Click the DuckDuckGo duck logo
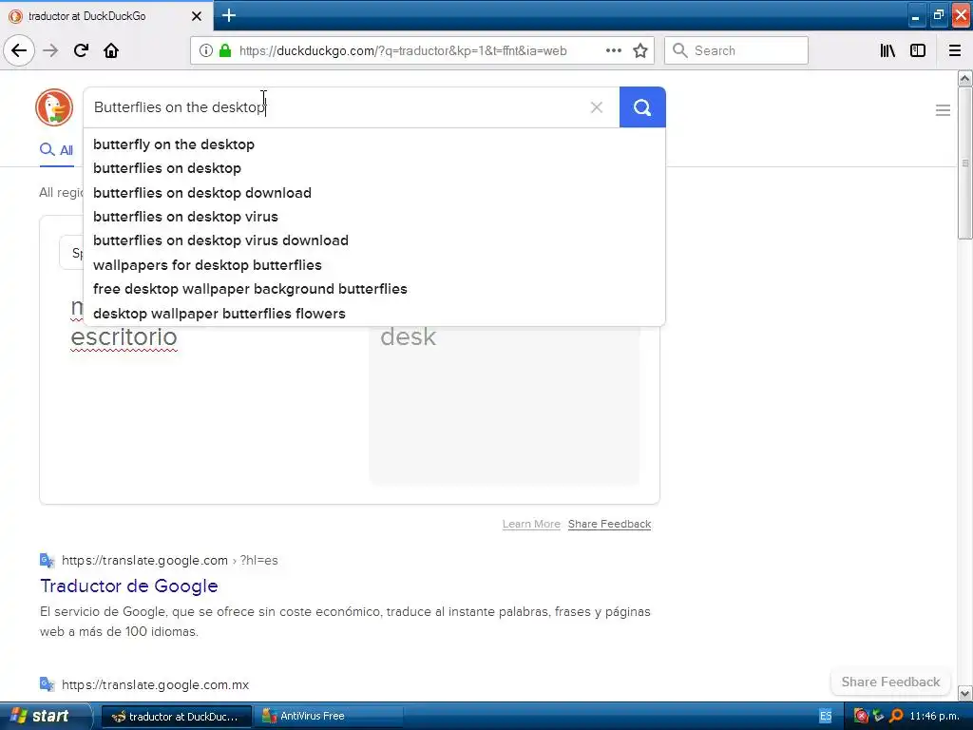 tap(54, 107)
